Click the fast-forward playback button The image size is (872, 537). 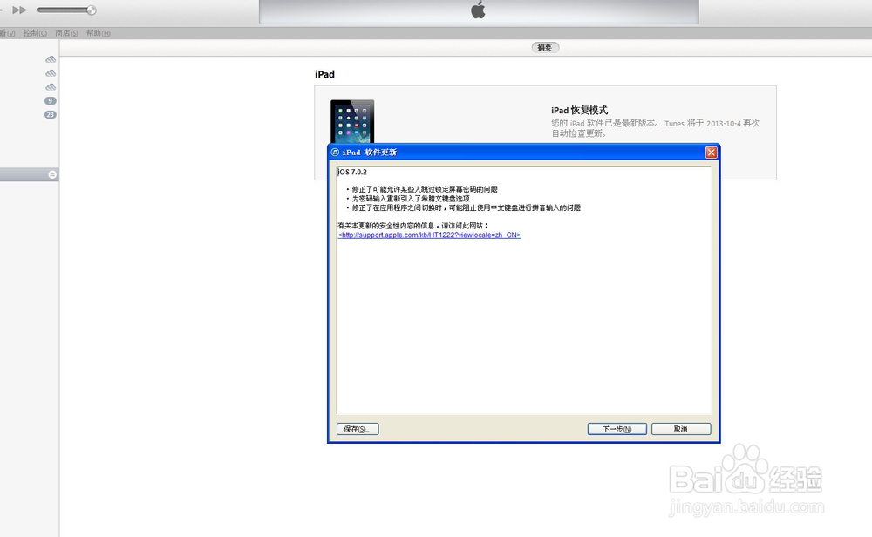click(19, 10)
